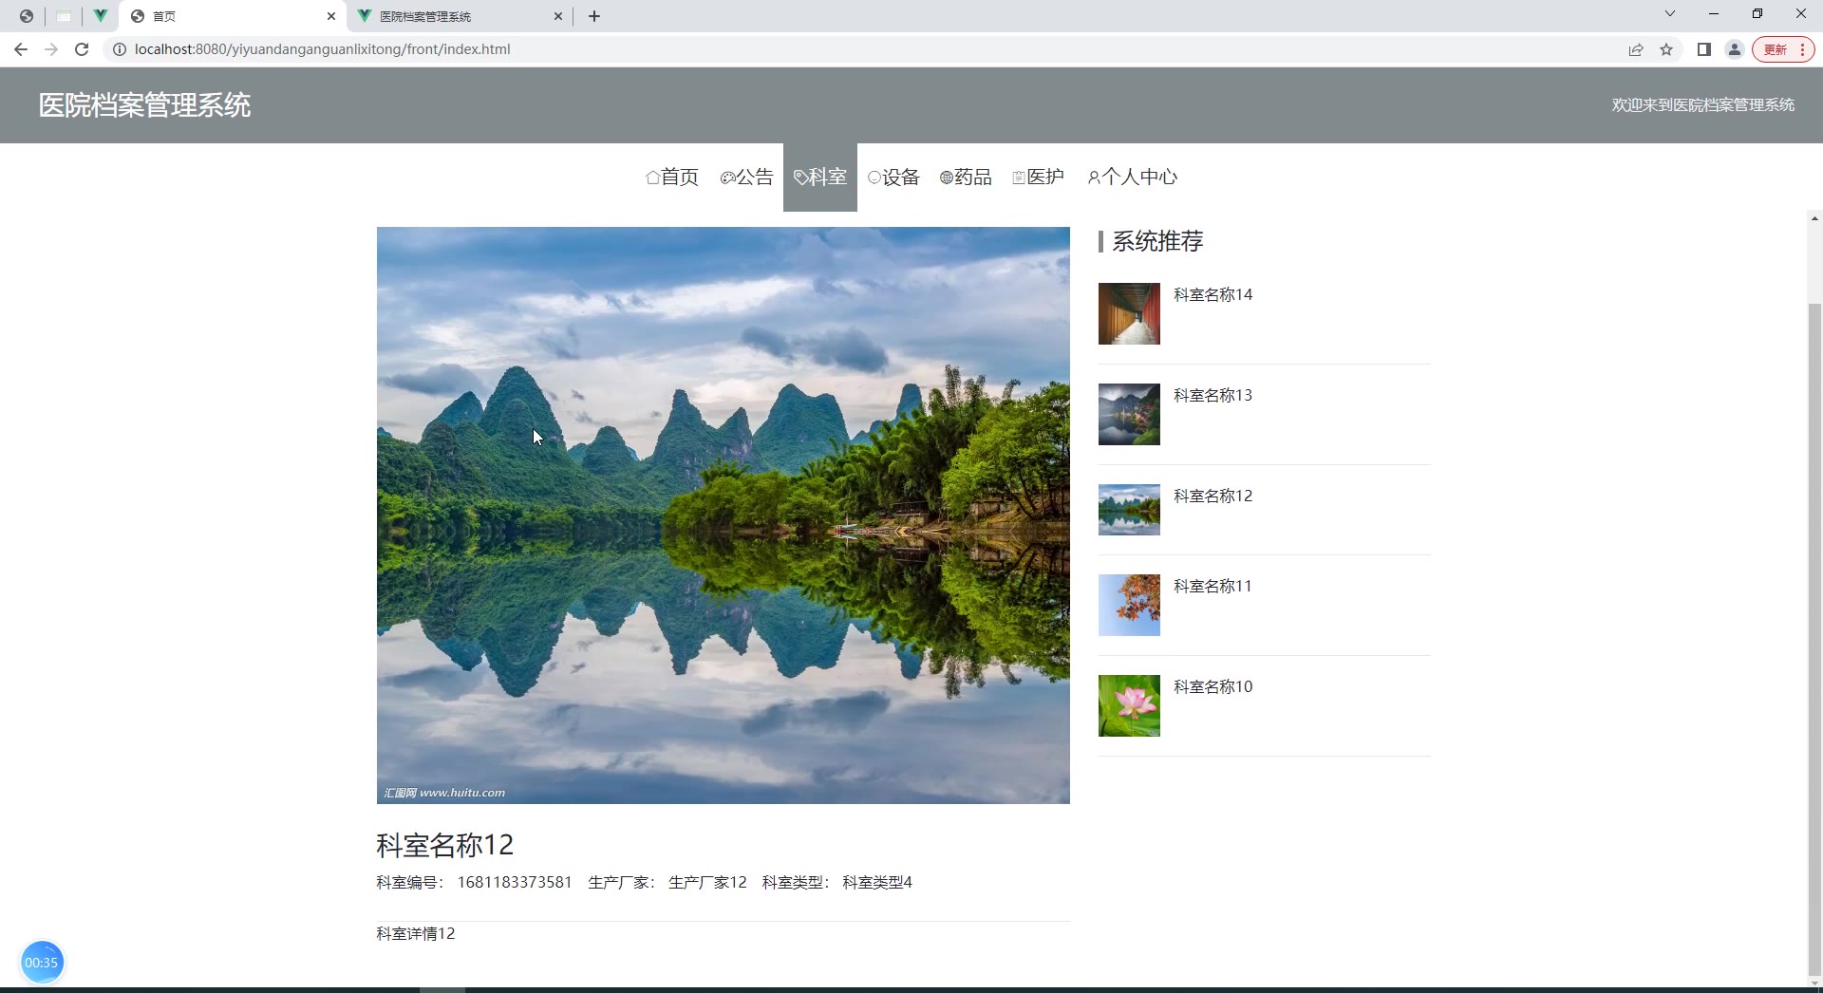The image size is (1823, 993).
Task: Click the 00:35 recording timer badge
Action: pyautogui.click(x=42, y=963)
